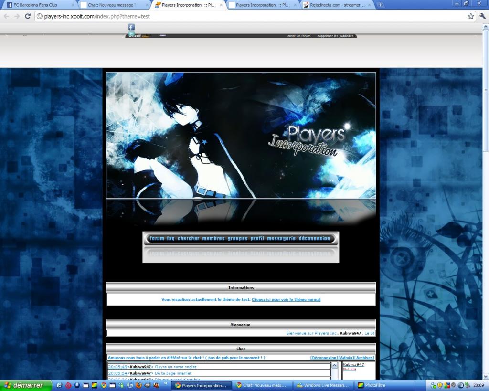Click the browser forward arrow
Image resolution: width=489 pixels, height=391 pixels.
point(17,16)
